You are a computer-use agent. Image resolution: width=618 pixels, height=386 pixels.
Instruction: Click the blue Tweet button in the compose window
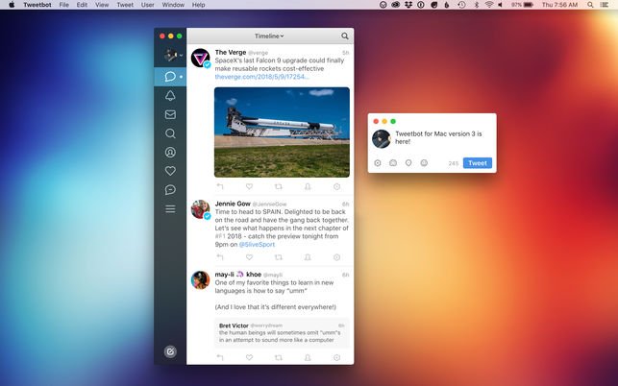(x=478, y=163)
